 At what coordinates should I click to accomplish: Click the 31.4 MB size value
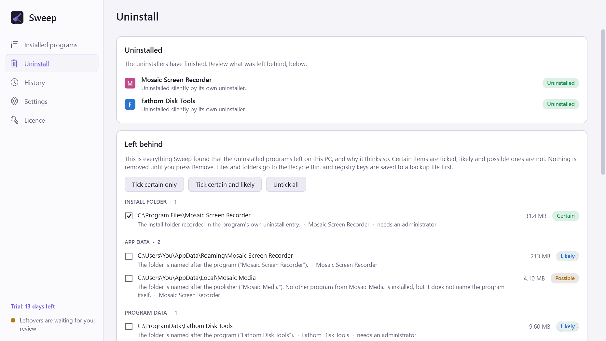pos(536,216)
